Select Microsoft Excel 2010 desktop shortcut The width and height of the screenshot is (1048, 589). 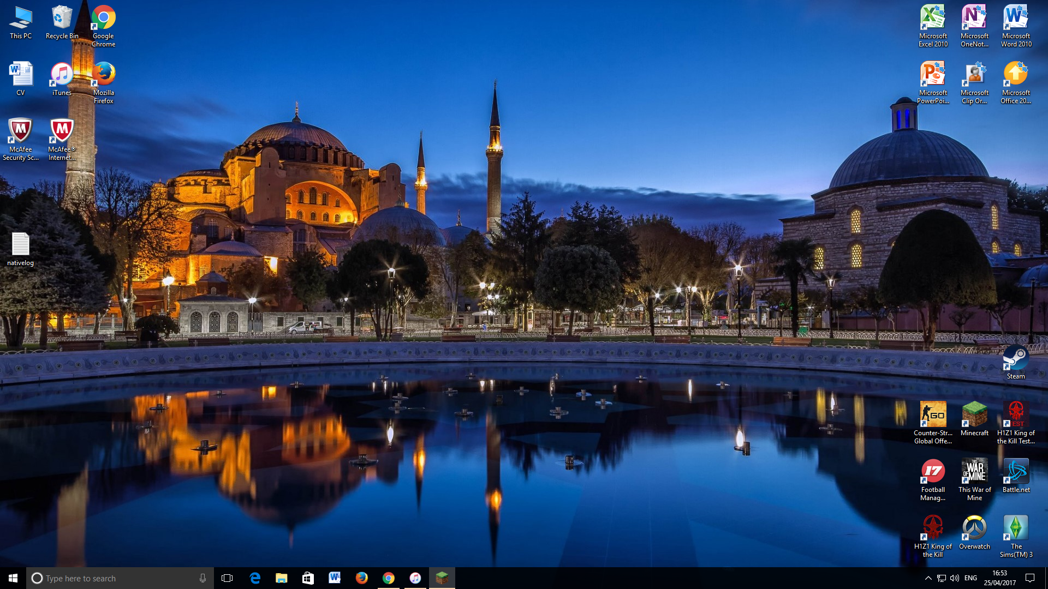tap(933, 19)
